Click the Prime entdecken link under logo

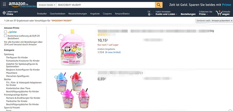(x=28, y=6)
